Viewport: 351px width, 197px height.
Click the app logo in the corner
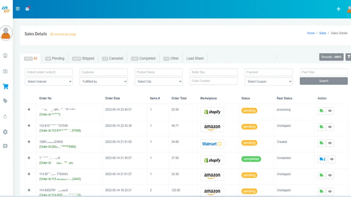point(6,9)
